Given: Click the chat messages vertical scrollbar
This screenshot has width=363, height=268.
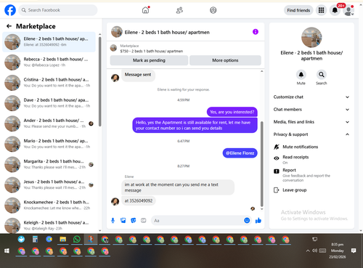Looking at the screenshot, I should coord(261,164).
